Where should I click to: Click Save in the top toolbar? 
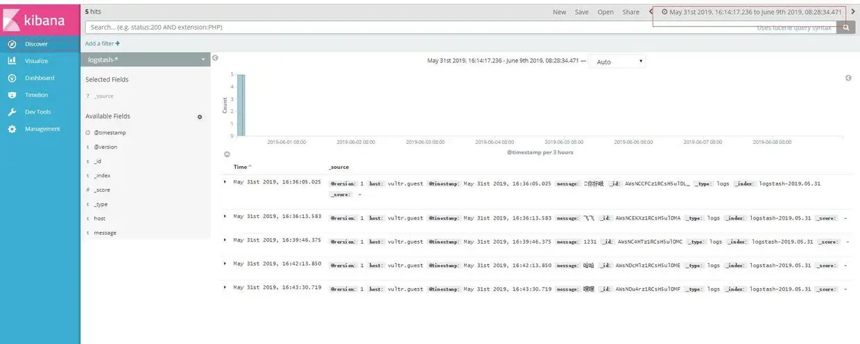(582, 12)
